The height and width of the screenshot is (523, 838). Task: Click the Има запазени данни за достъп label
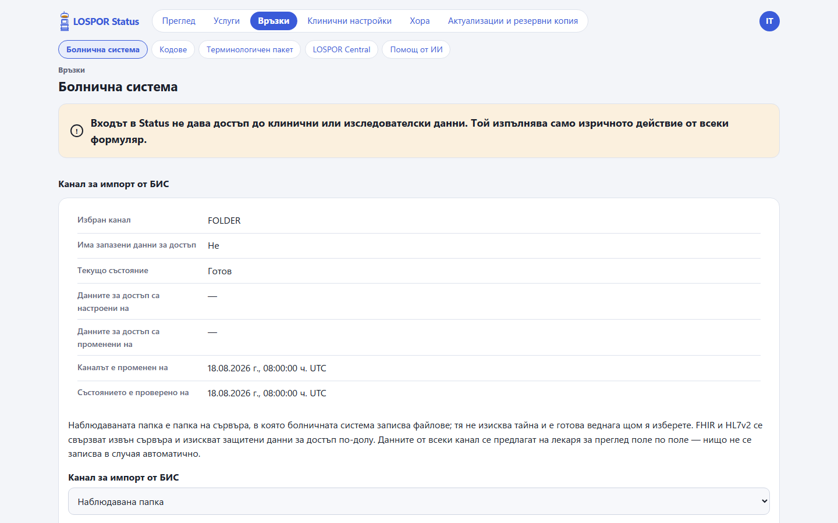(137, 245)
